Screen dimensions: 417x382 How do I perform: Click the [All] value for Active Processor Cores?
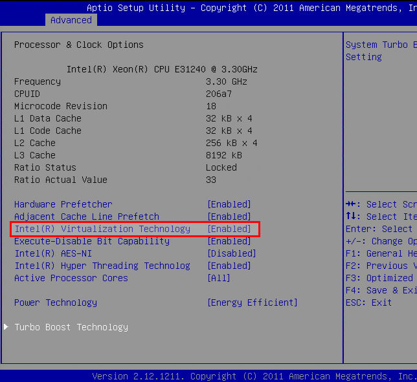219,278
